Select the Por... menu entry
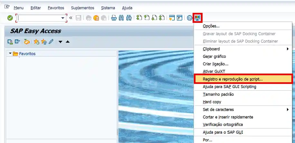The width and height of the screenshot is (295, 143). click(243, 140)
